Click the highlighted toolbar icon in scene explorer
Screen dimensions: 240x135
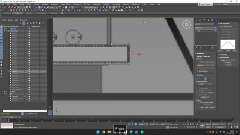point(24,23)
